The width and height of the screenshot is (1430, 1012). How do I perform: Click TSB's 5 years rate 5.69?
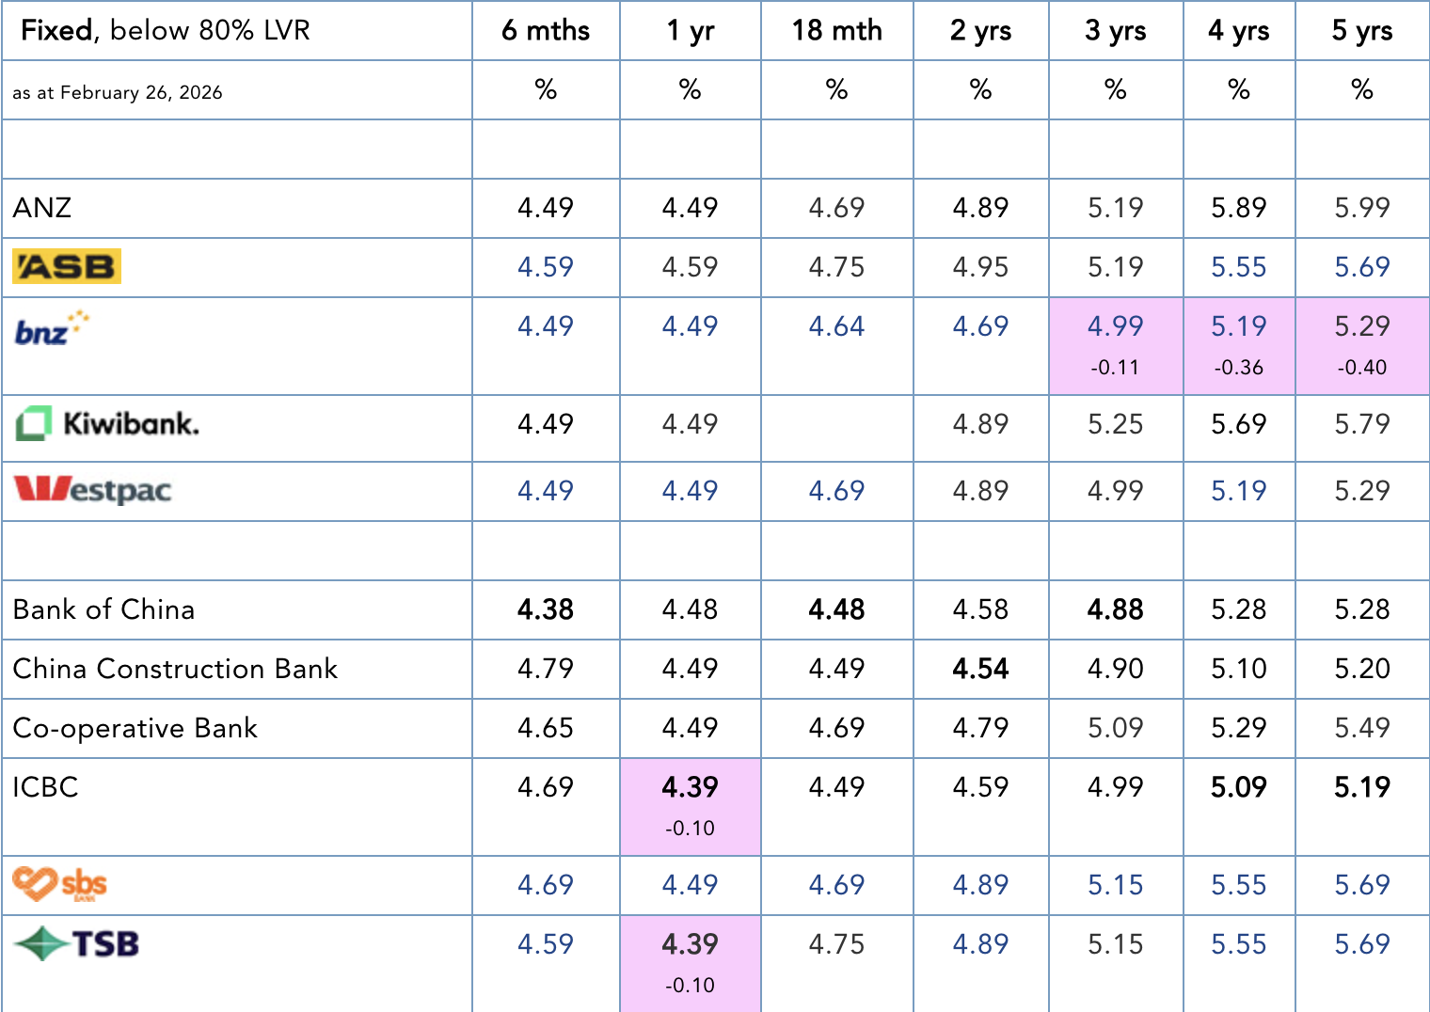click(x=1362, y=944)
